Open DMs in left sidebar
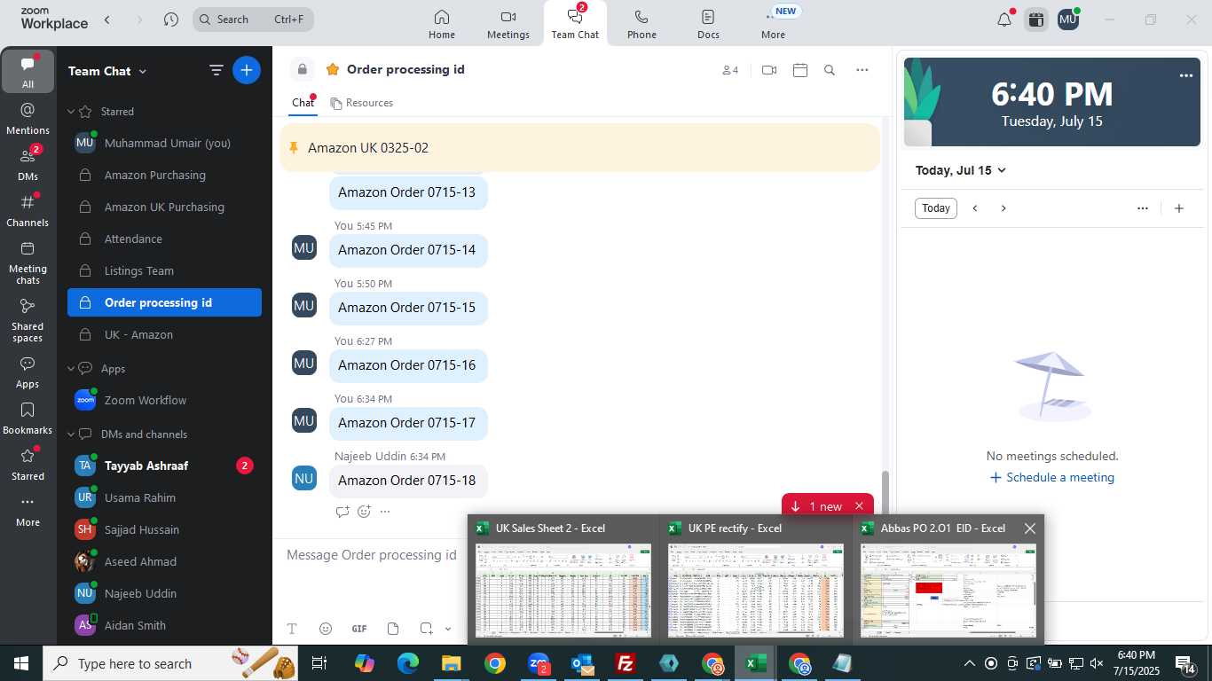Viewport: 1212px width, 681px height. (28, 164)
